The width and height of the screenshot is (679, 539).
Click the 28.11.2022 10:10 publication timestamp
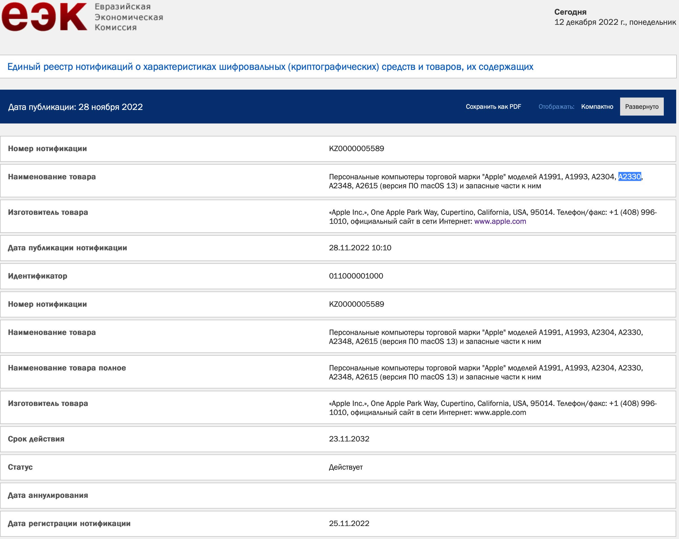click(360, 248)
